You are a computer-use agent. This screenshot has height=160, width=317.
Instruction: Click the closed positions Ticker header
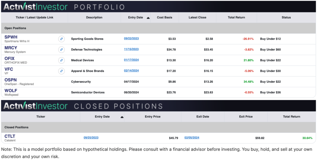[41, 117]
